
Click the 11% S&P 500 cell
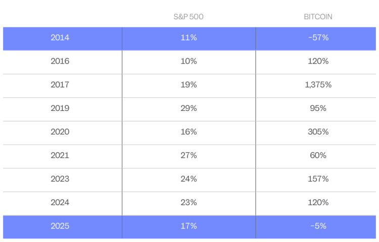(x=188, y=38)
